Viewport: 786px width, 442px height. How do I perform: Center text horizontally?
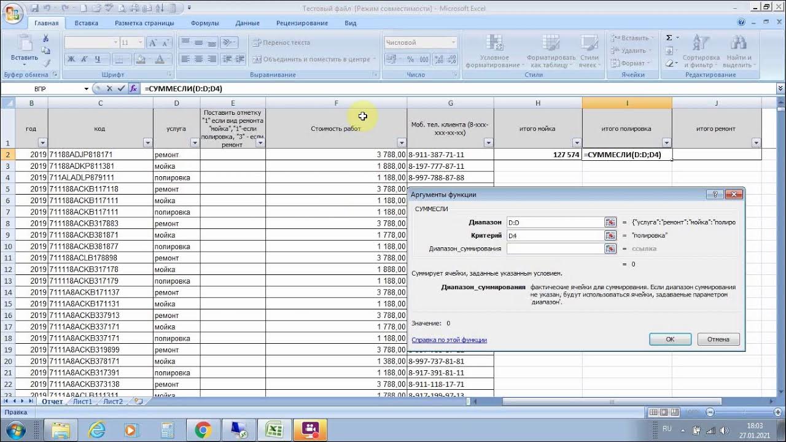[x=199, y=60]
